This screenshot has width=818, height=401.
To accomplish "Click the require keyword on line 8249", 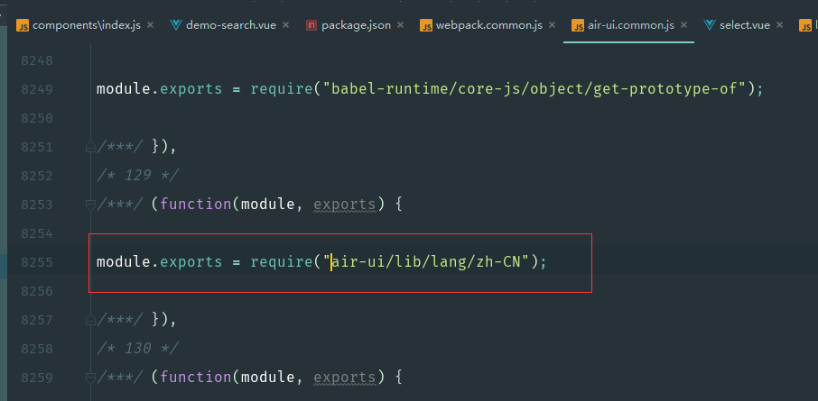I will coord(282,89).
